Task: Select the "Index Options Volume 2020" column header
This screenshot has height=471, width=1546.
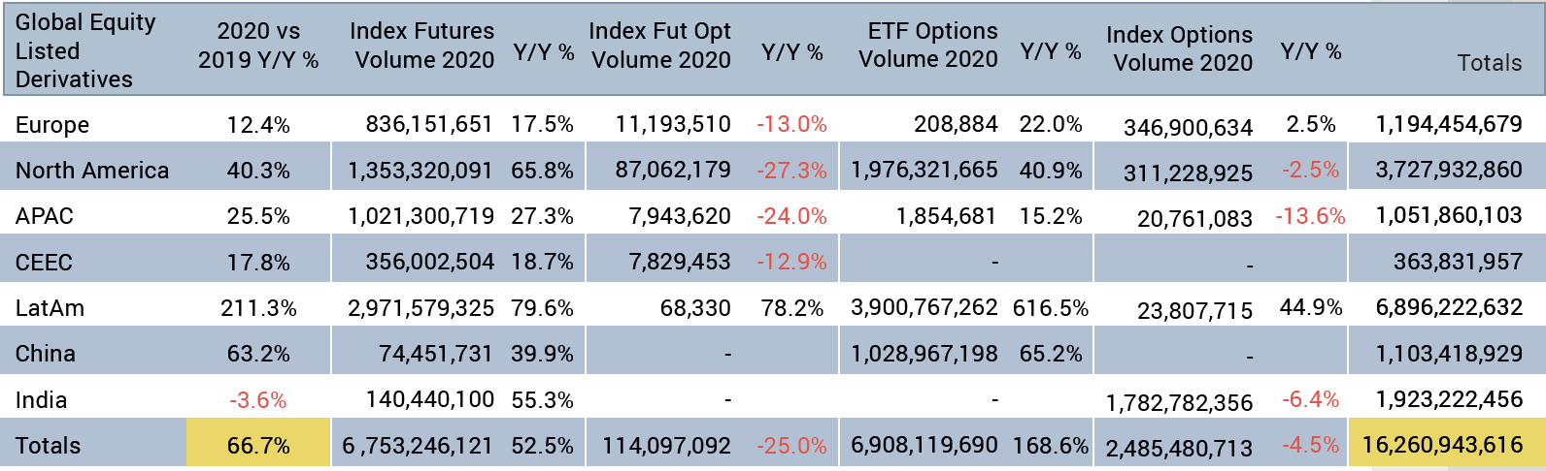Action: coord(1180,48)
